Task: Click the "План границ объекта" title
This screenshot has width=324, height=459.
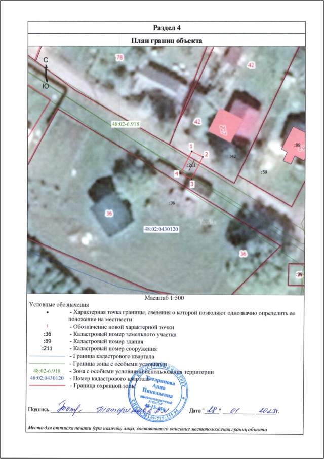Action: click(x=167, y=40)
